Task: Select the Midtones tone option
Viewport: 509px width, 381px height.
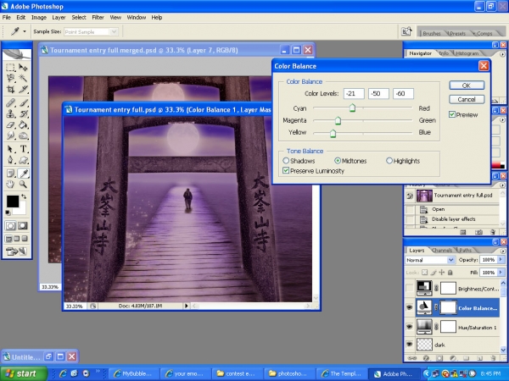Action: [338, 160]
